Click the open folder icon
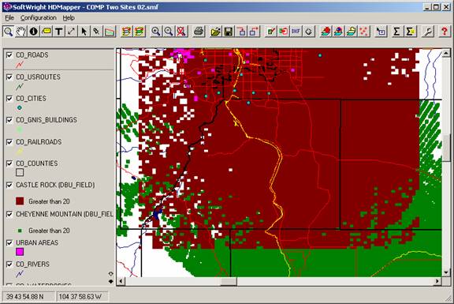Screen dimensions: 454x304 pyautogui.click(x=216, y=32)
